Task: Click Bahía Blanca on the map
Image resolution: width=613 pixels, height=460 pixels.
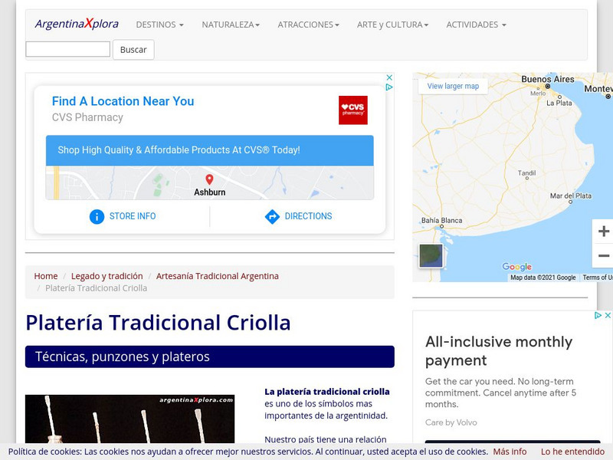Action: tap(442, 221)
